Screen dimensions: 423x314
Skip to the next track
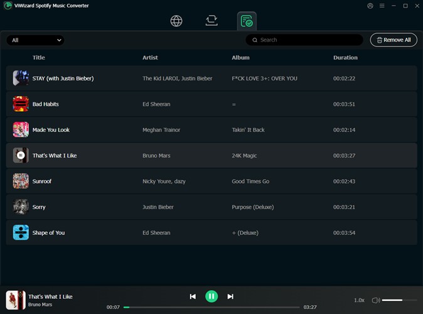[x=230, y=296]
